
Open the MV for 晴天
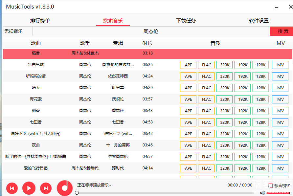[280, 88]
